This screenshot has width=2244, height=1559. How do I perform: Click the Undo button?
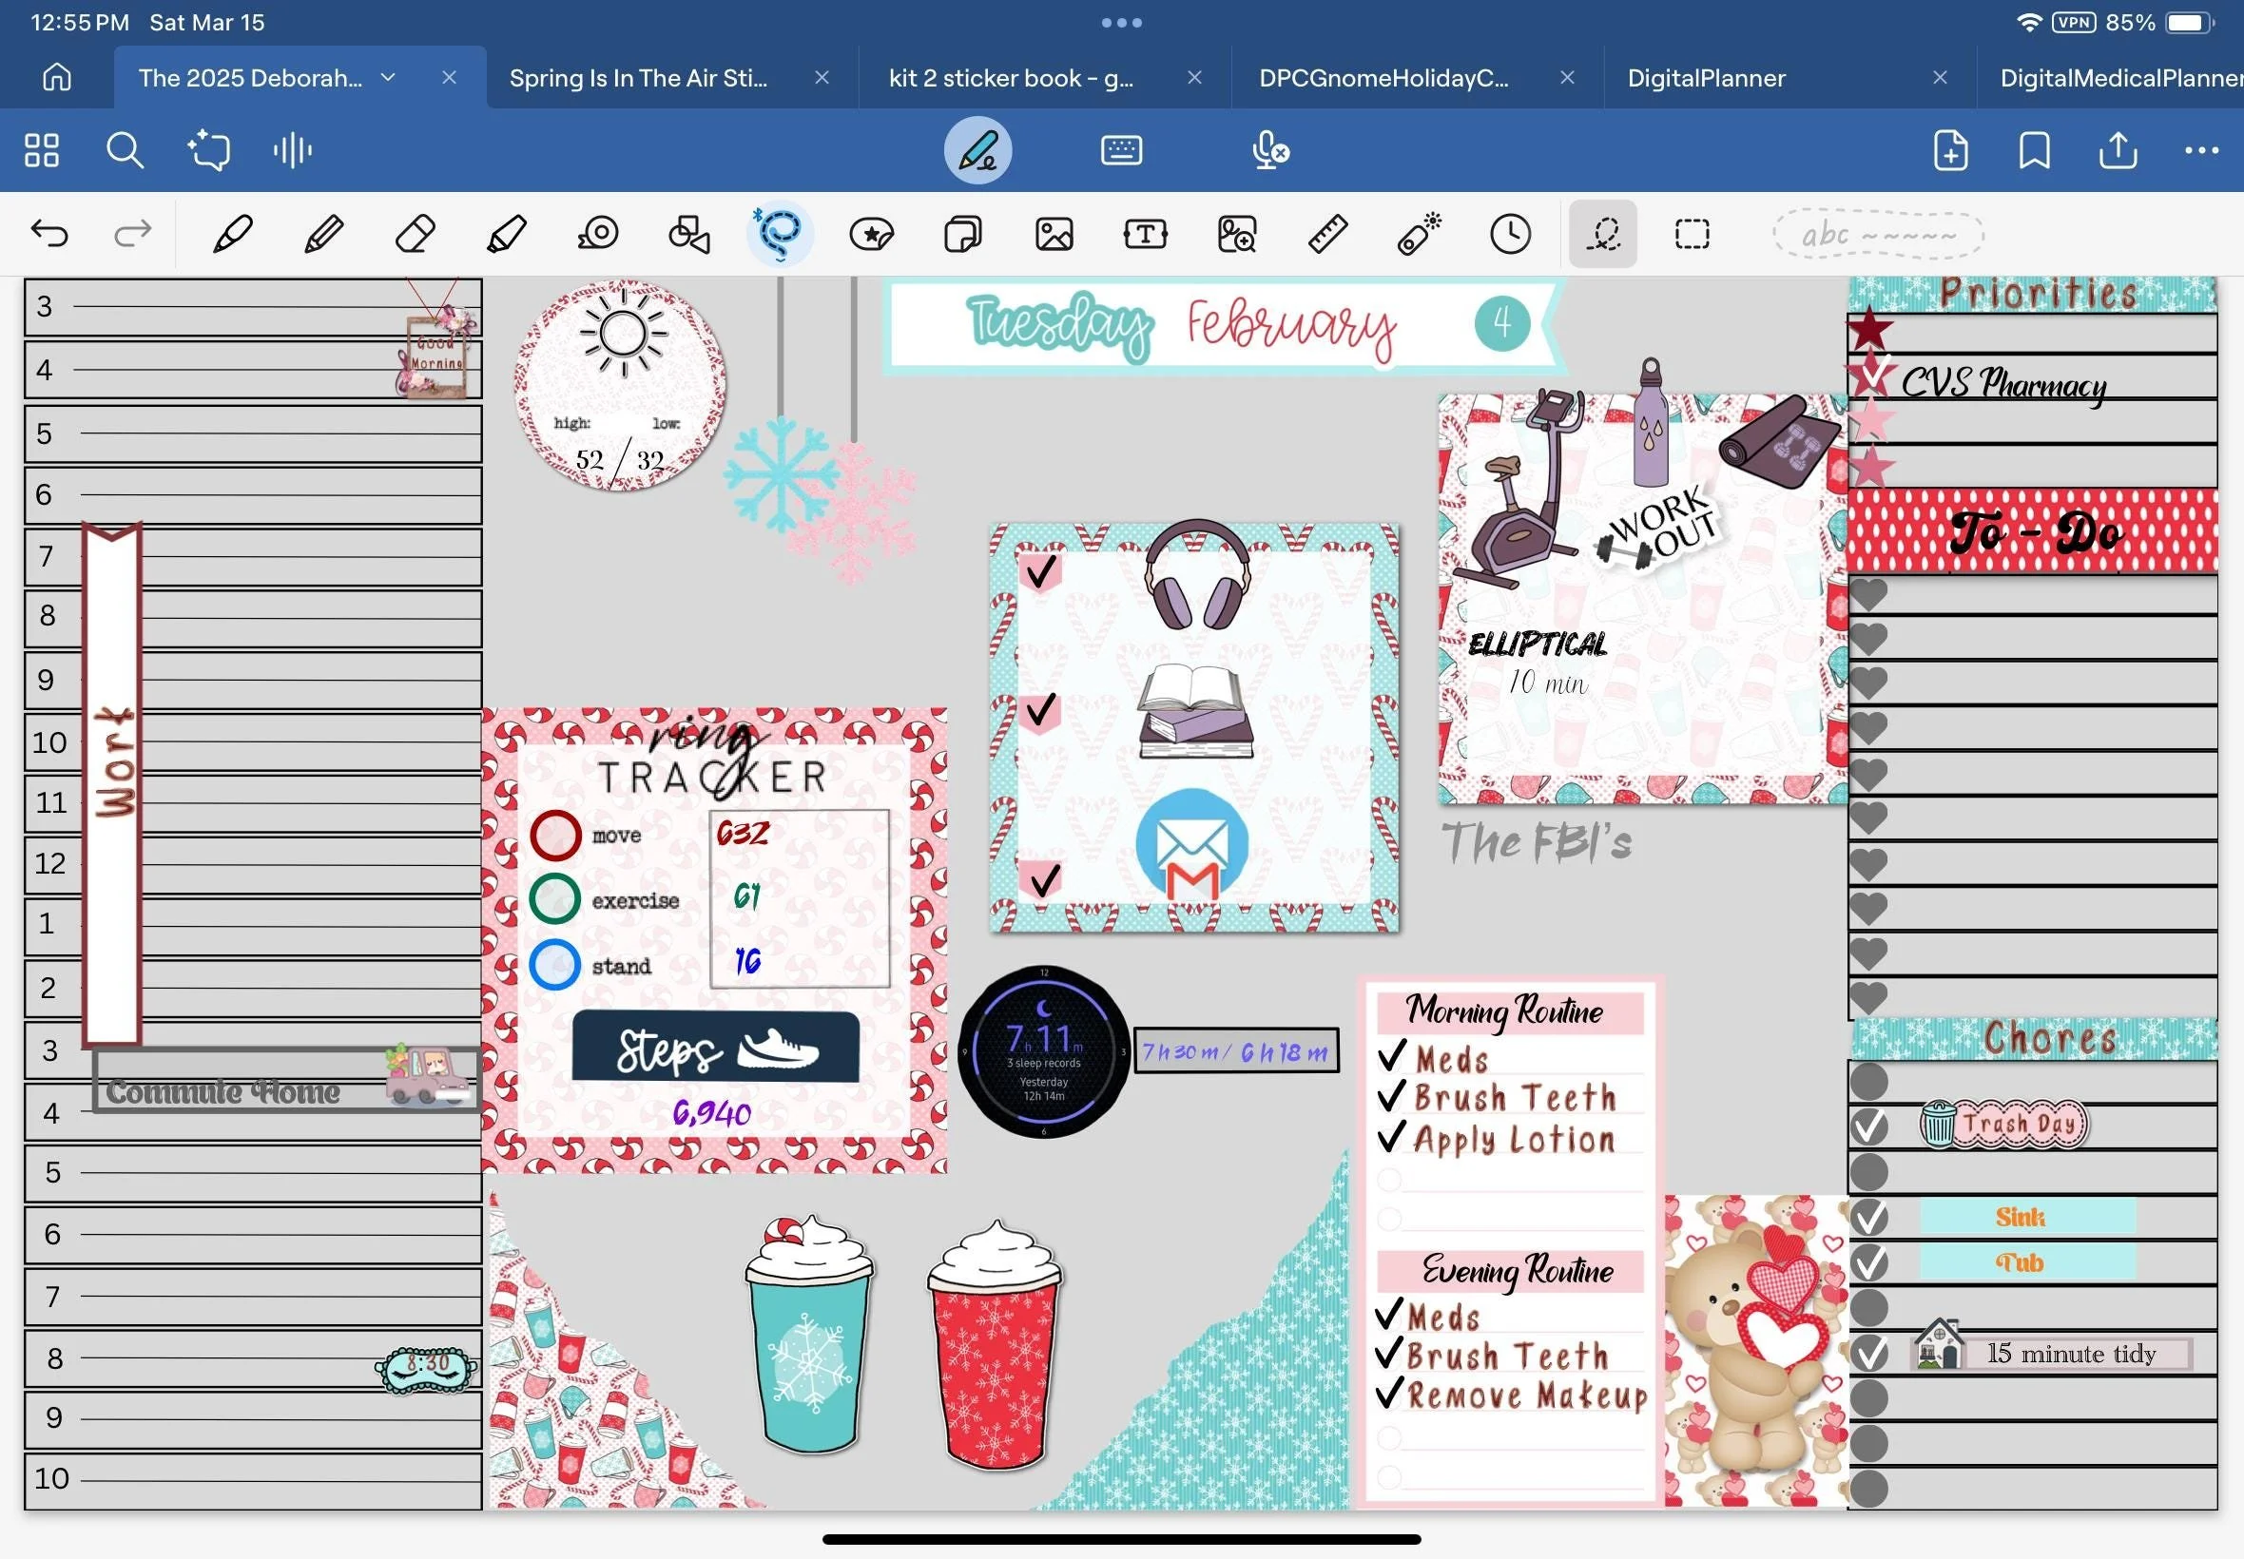tap(49, 234)
